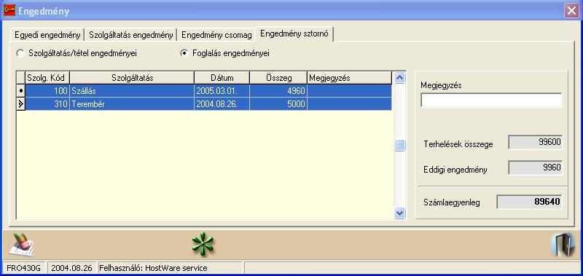
Task: Click the Megjegyzés column header
Action: click(x=350, y=78)
